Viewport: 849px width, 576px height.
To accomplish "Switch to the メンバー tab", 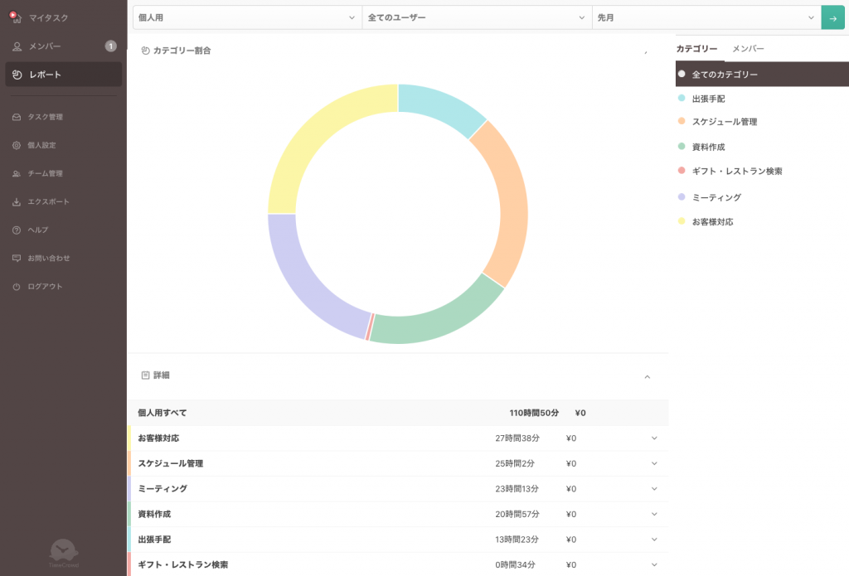I will click(748, 49).
